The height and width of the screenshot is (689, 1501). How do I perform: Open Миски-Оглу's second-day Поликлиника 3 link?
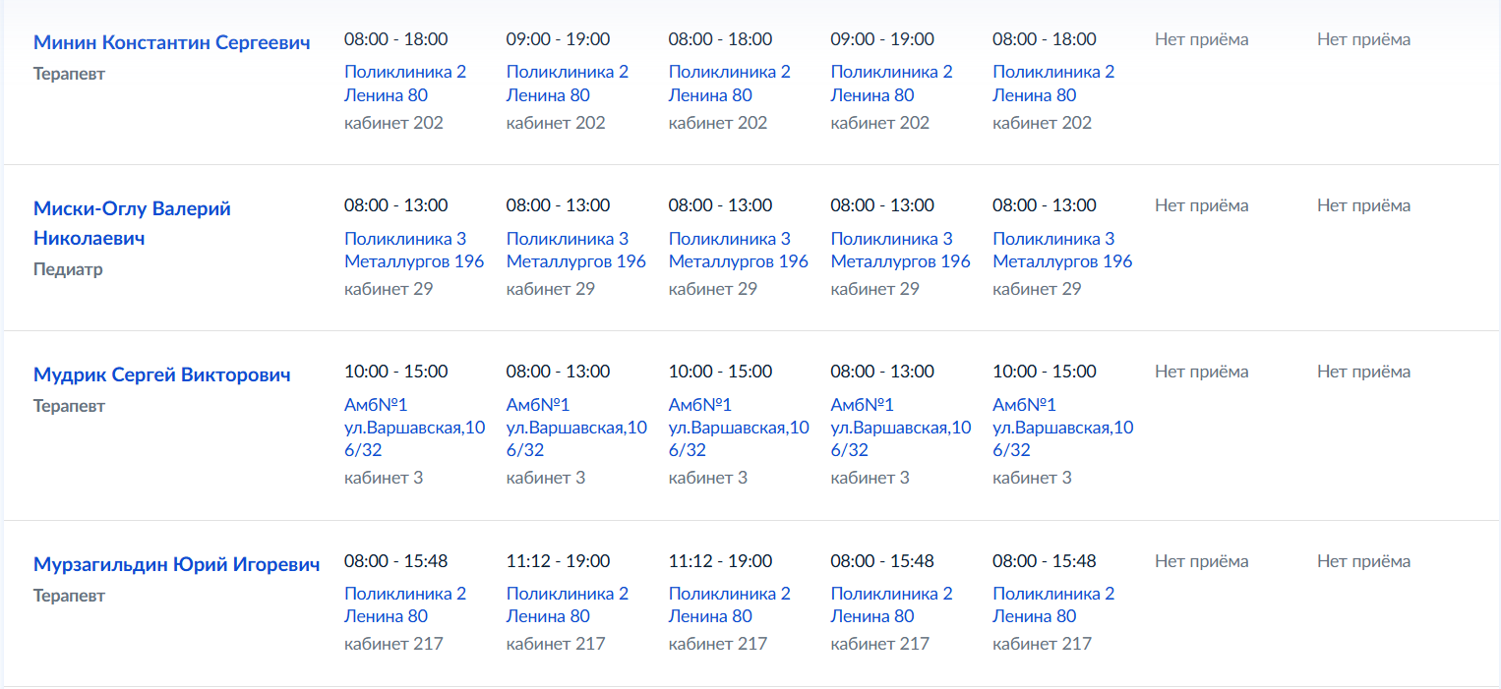pyautogui.click(x=576, y=250)
